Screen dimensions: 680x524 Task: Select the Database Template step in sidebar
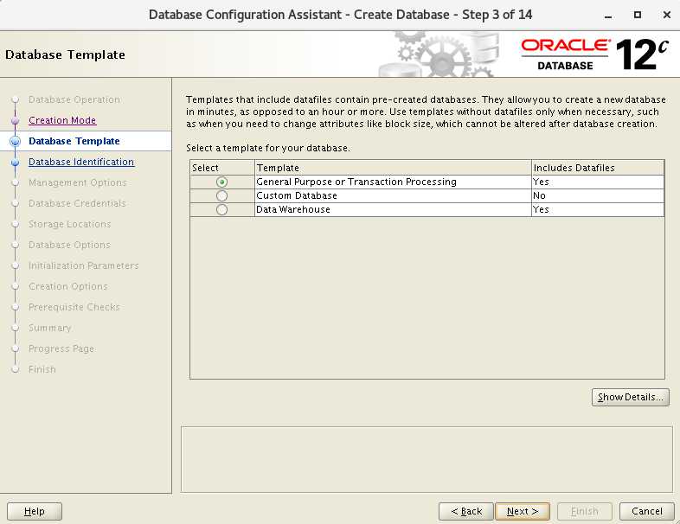[74, 141]
